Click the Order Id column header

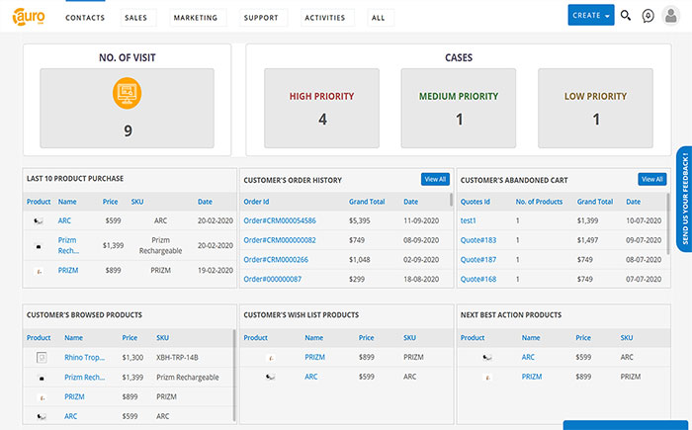tap(256, 202)
